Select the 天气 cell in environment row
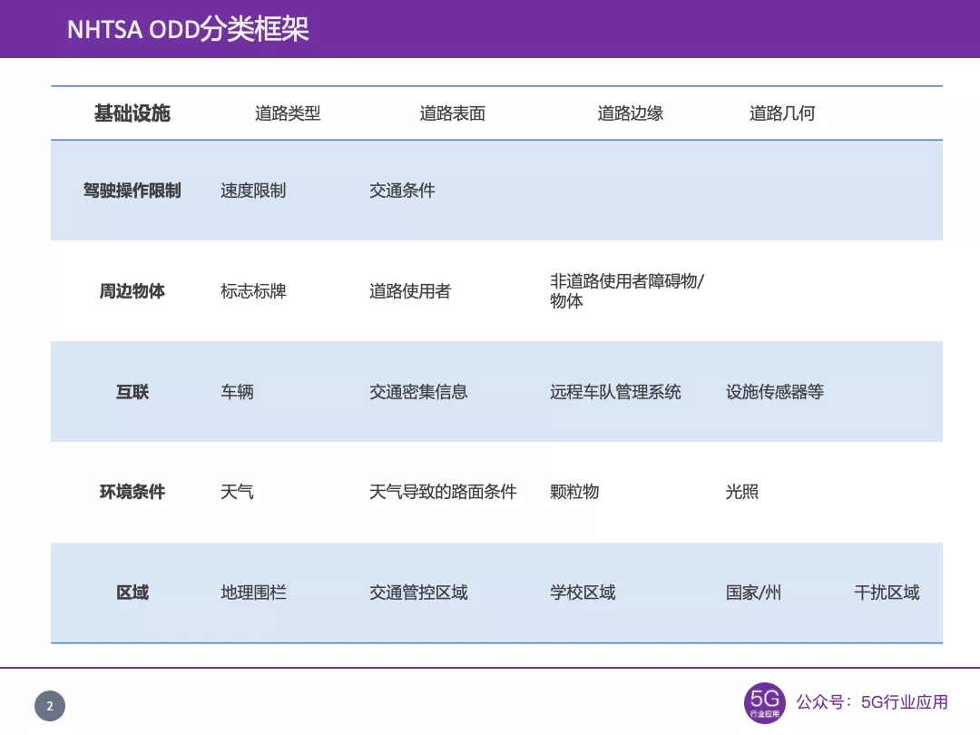This screenshot has width=980, height=735. [239, 492]
